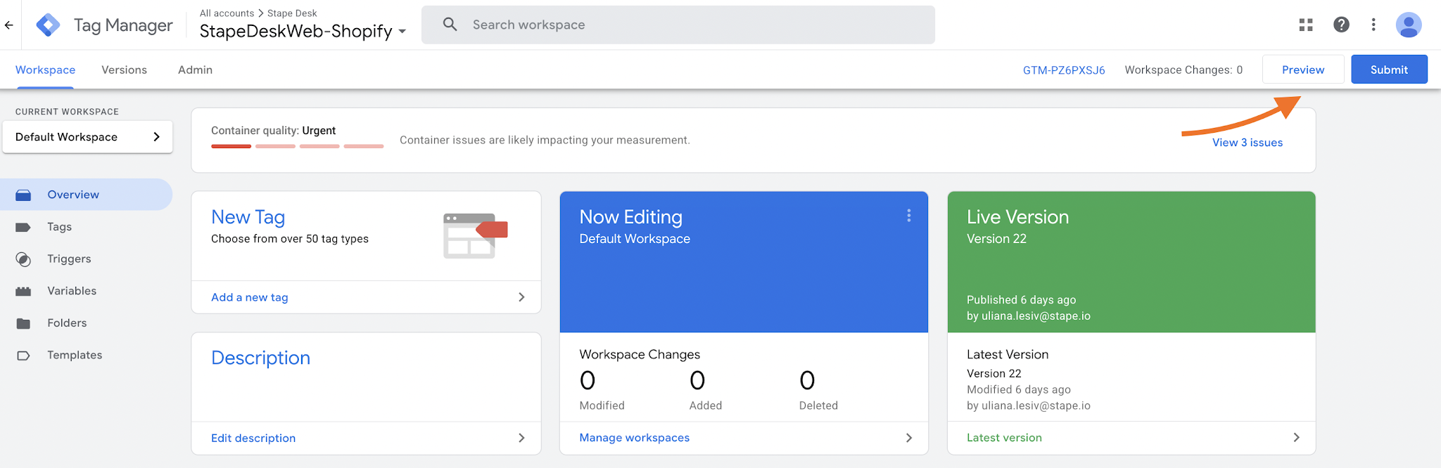Click the Folders sidebar icon
The height and width of the screenshot is (468, 1441).
[23, 323]
